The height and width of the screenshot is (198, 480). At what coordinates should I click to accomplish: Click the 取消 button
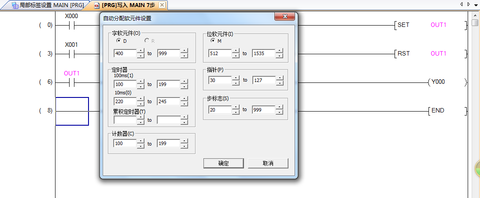[268, 163]
